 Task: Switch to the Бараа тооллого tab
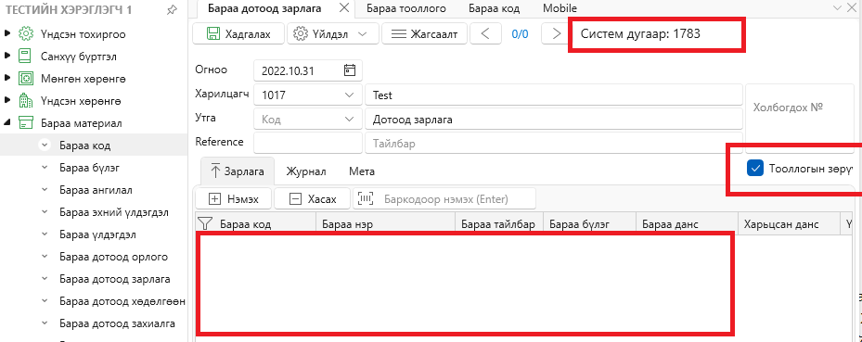[406, 8]
